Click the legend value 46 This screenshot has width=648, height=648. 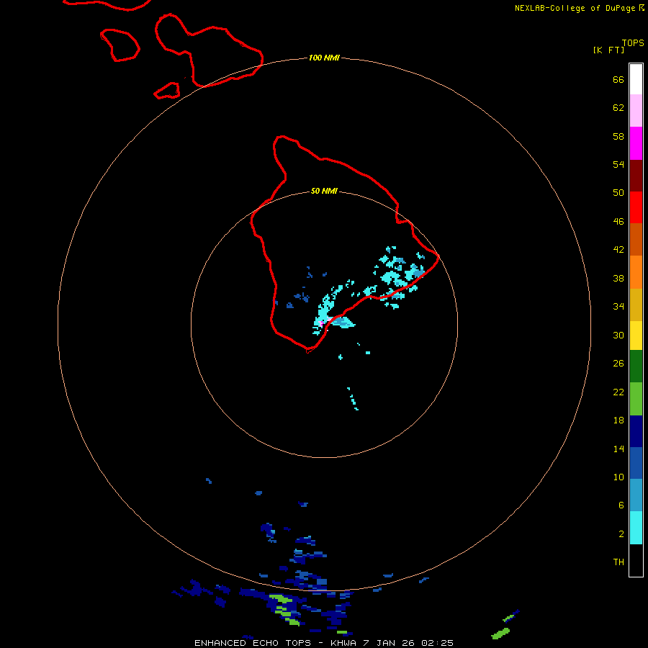618,221
